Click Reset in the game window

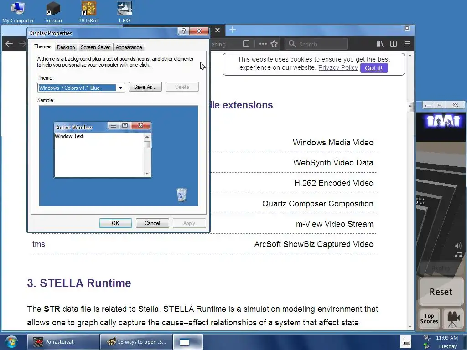[x=441, y=292]
